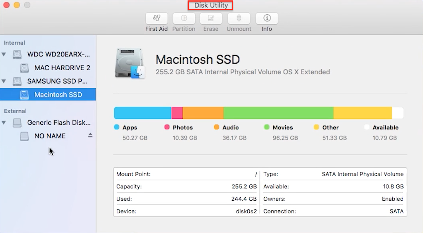Eject the NO NAME volume

click(90, 136)
